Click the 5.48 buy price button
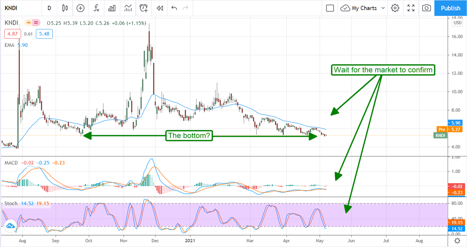This screenshot has height=247, width=467. [x=44, y=34]
